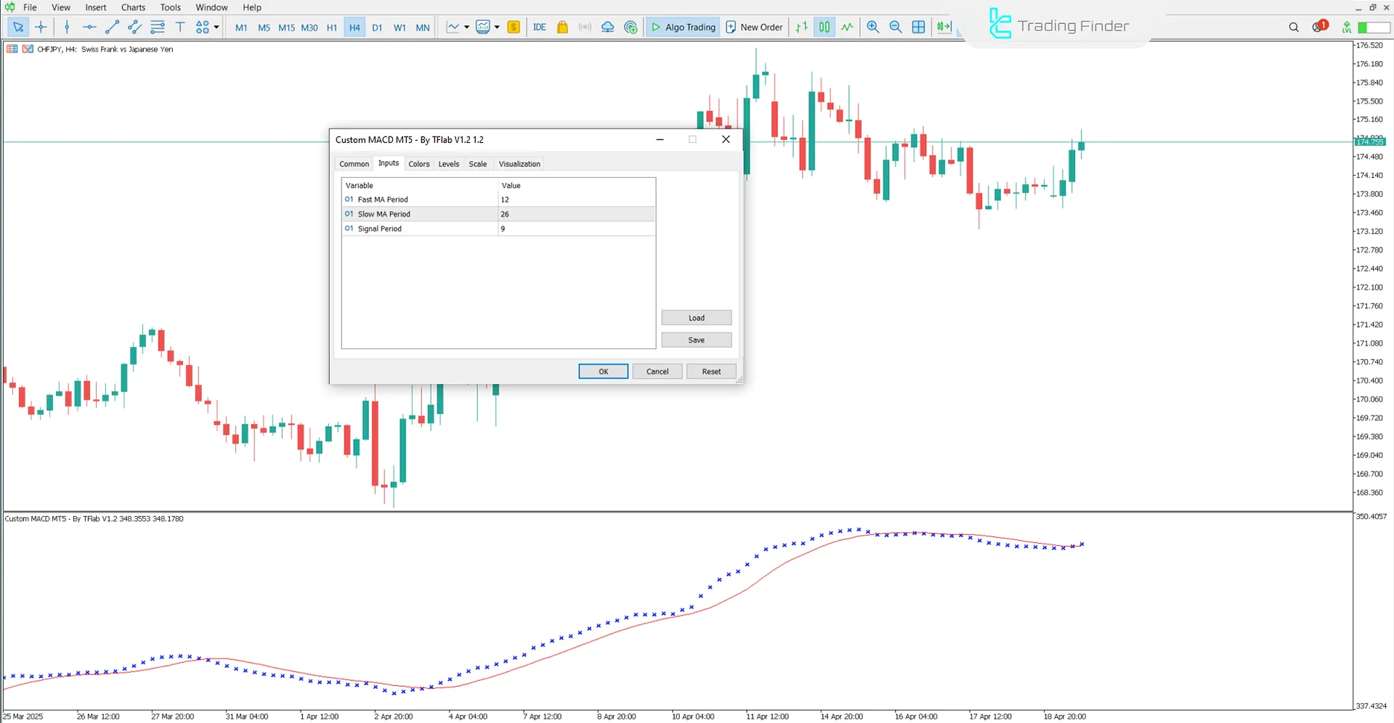Open the Text insertion tool

click(x=180, y=27)
